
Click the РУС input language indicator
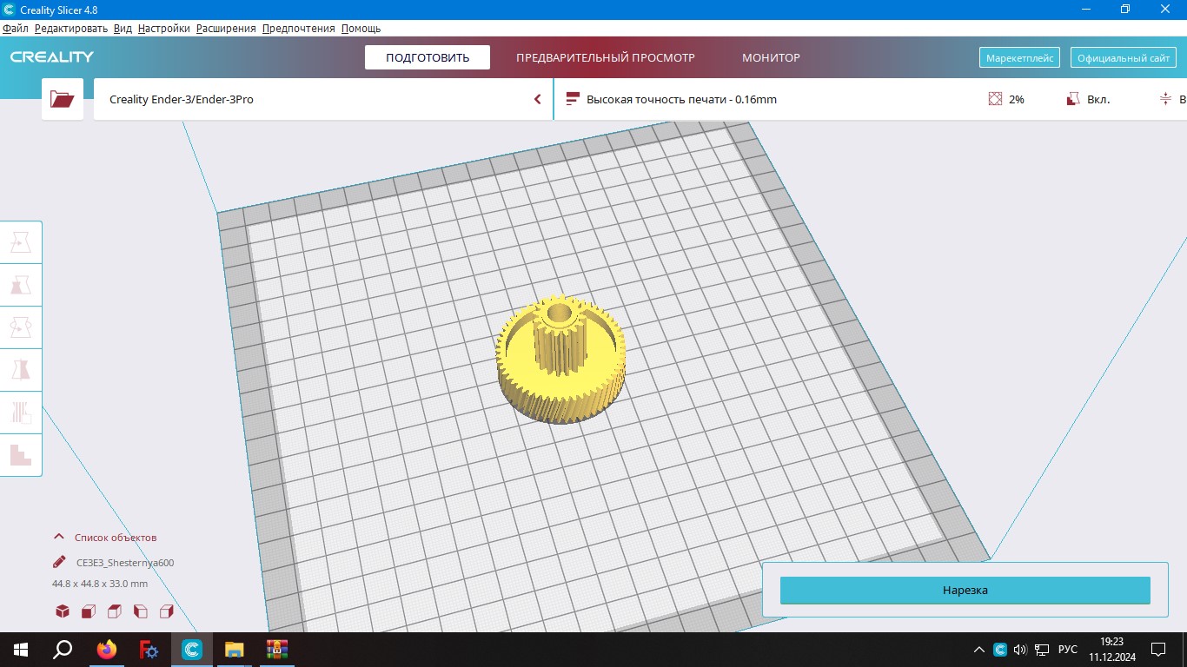1068,650
